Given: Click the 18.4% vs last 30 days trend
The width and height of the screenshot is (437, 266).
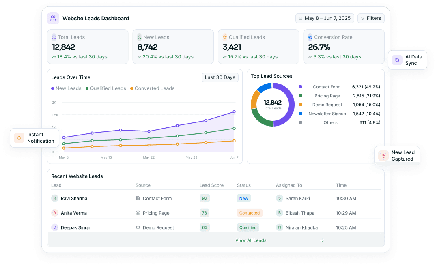Looking at the screenshot, I should 80,57.
